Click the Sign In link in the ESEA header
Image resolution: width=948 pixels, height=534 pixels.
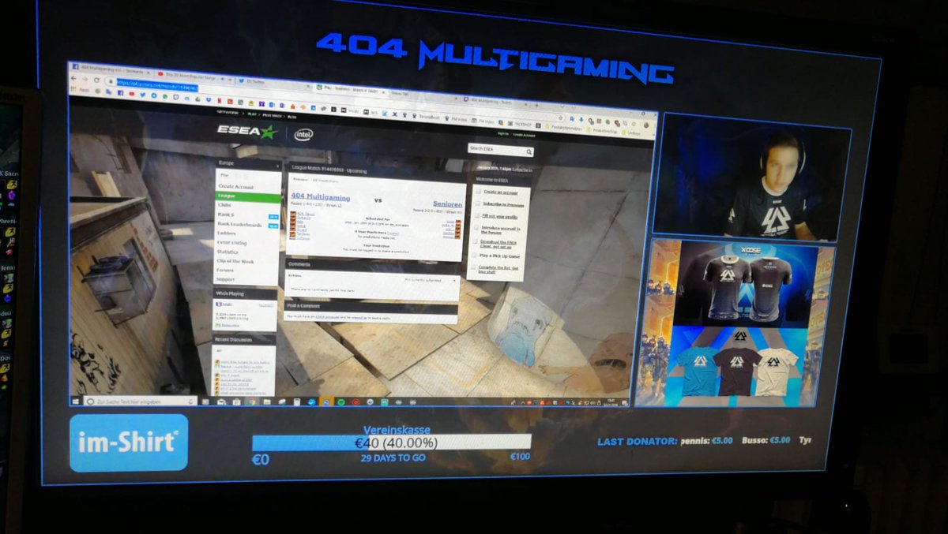coord(503,133)
